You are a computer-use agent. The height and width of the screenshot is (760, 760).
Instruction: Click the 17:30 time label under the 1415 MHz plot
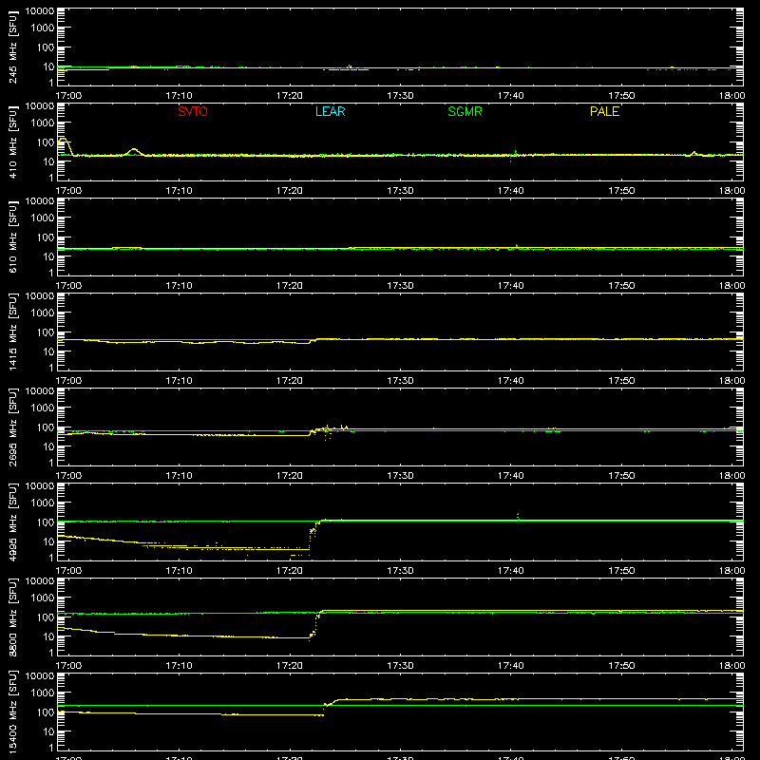[x=400, y=381]
